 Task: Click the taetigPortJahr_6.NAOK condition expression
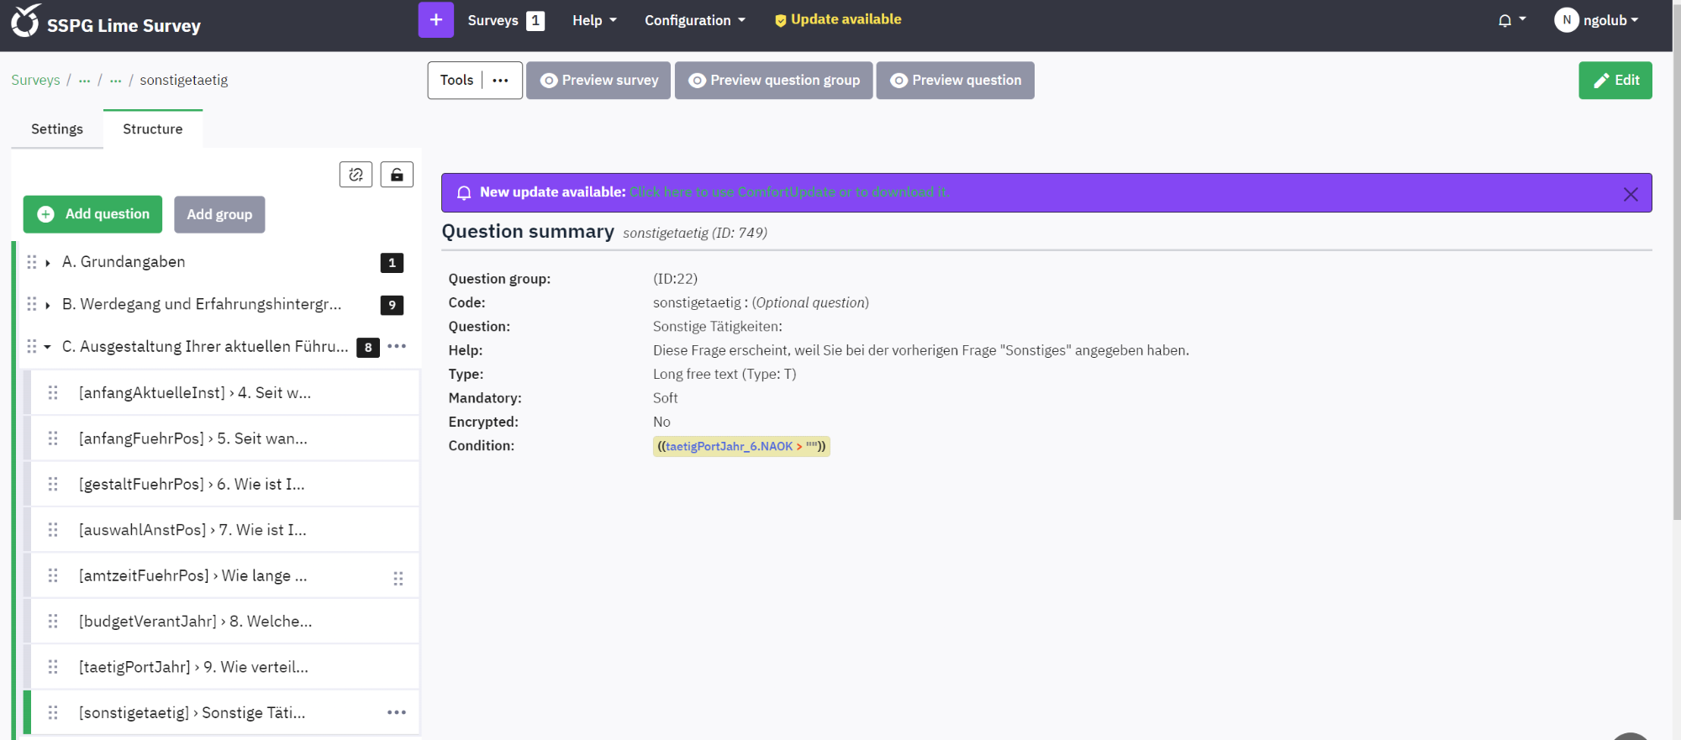(x=729, y=446)
